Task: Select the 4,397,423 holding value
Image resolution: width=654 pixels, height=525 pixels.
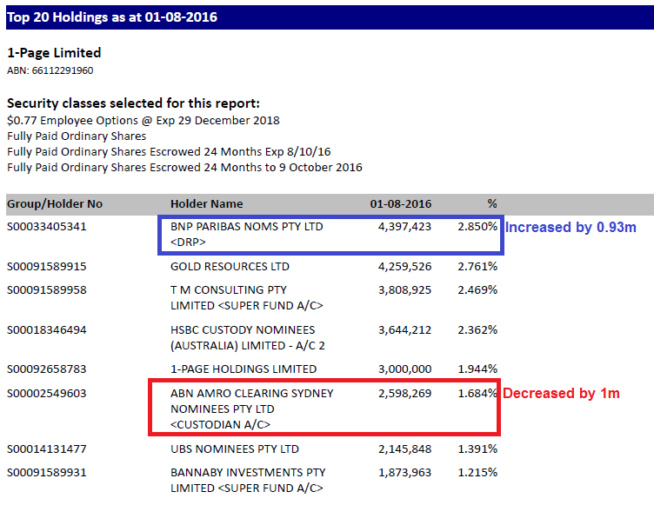Action: [404, 227]
